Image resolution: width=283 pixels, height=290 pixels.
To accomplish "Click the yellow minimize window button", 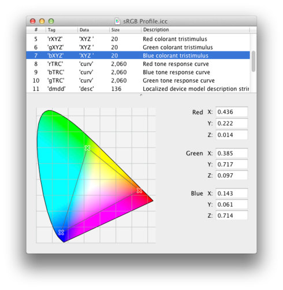I will pos(42,21).
